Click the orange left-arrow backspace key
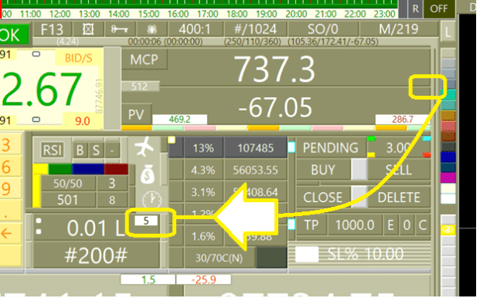The height and width of the screenshot is (308, 483). 6,234
